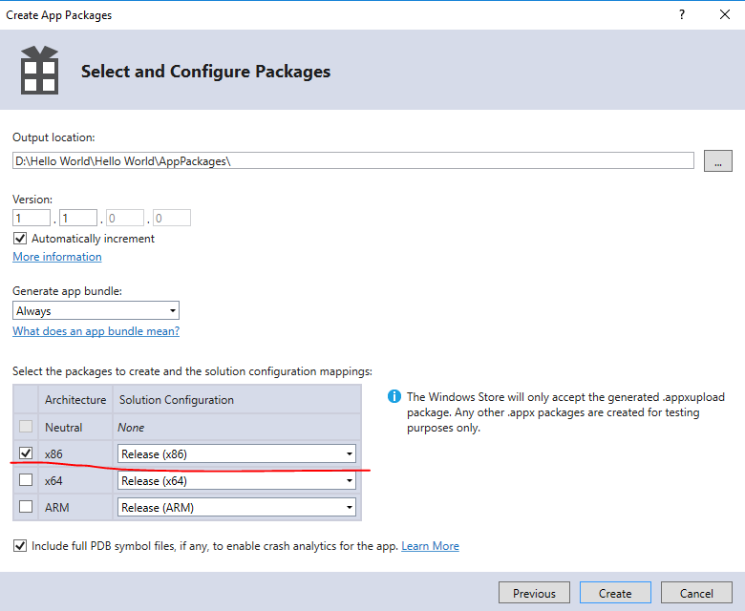
Task: Follow the Learn More link
Action: tap(430, 546)
